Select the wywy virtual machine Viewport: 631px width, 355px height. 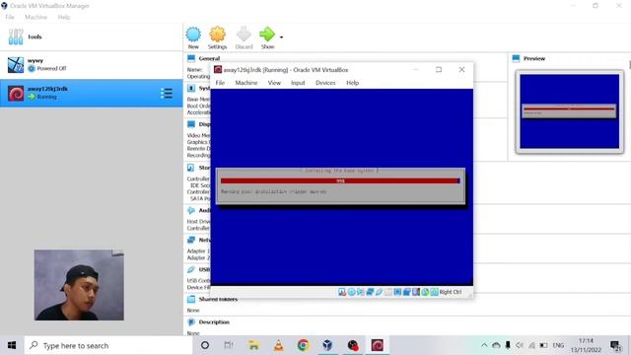click(x=91, y=64)
